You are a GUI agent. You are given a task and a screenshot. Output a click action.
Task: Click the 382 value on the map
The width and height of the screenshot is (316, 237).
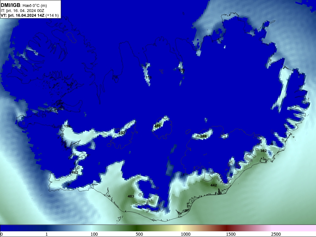(x=264, y=151)
